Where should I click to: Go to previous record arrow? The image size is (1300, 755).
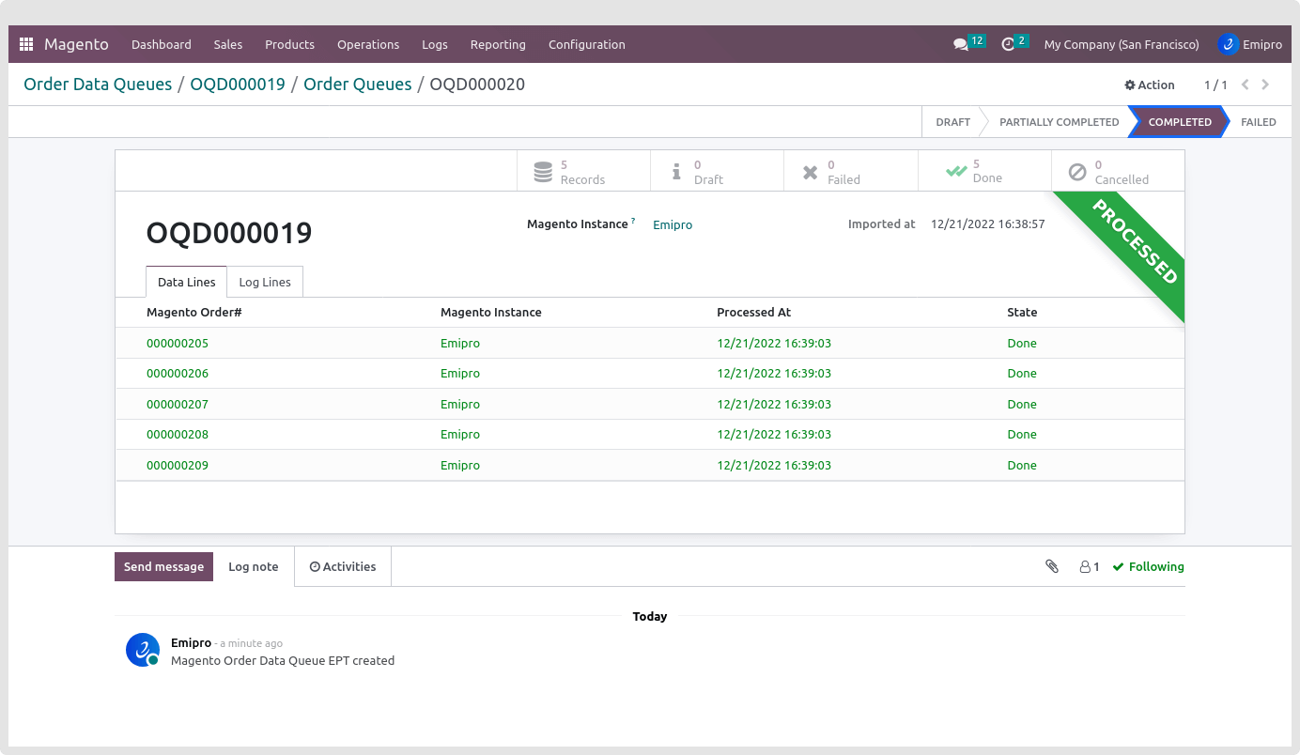point(1245,85)
